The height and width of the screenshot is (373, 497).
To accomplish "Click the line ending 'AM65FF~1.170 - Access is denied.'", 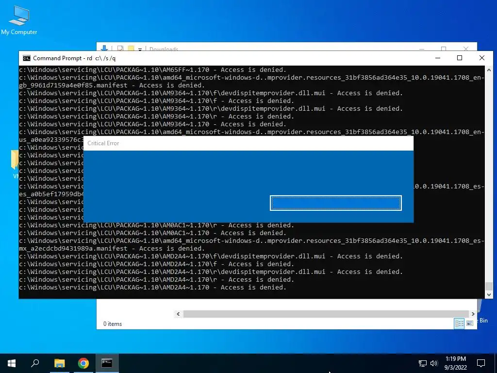I will (153, 70).
